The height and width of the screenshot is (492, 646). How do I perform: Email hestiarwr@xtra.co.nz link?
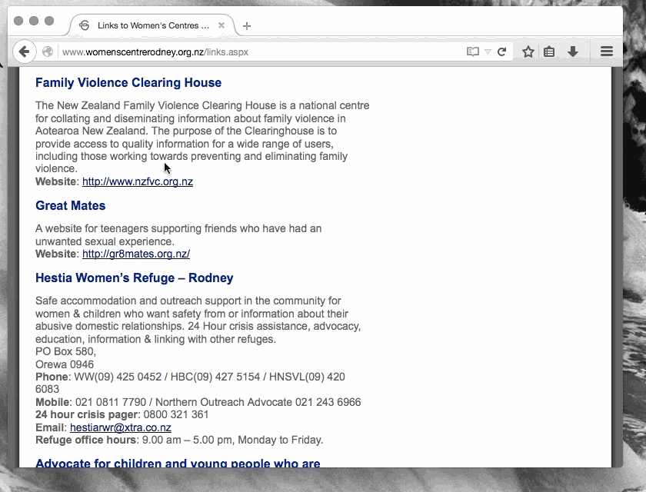pos(121,427)
